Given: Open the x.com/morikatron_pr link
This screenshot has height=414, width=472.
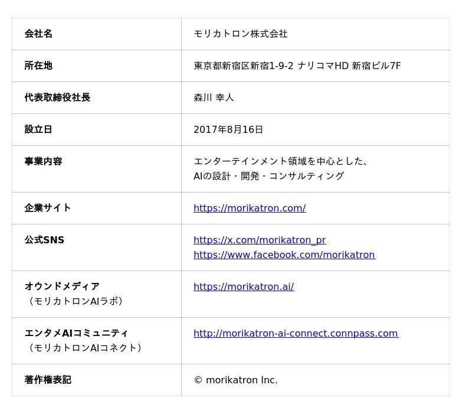Looking at the screenshot, I should pyautogui.click(x=260, y=240).
